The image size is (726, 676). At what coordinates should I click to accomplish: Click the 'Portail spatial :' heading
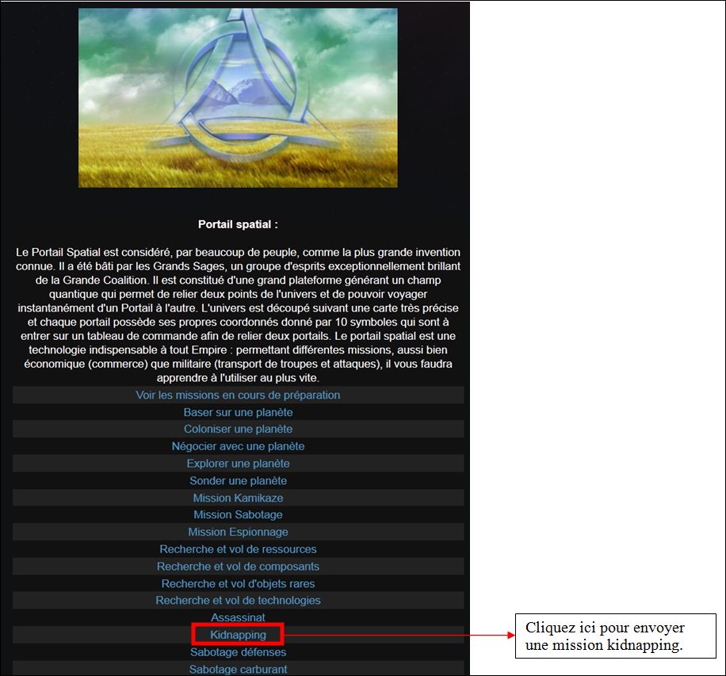(238, 224)
